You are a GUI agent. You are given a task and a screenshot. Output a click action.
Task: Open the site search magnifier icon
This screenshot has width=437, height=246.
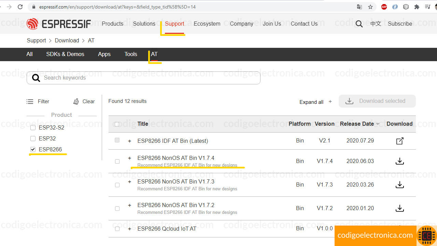click(x=359, y=24)
